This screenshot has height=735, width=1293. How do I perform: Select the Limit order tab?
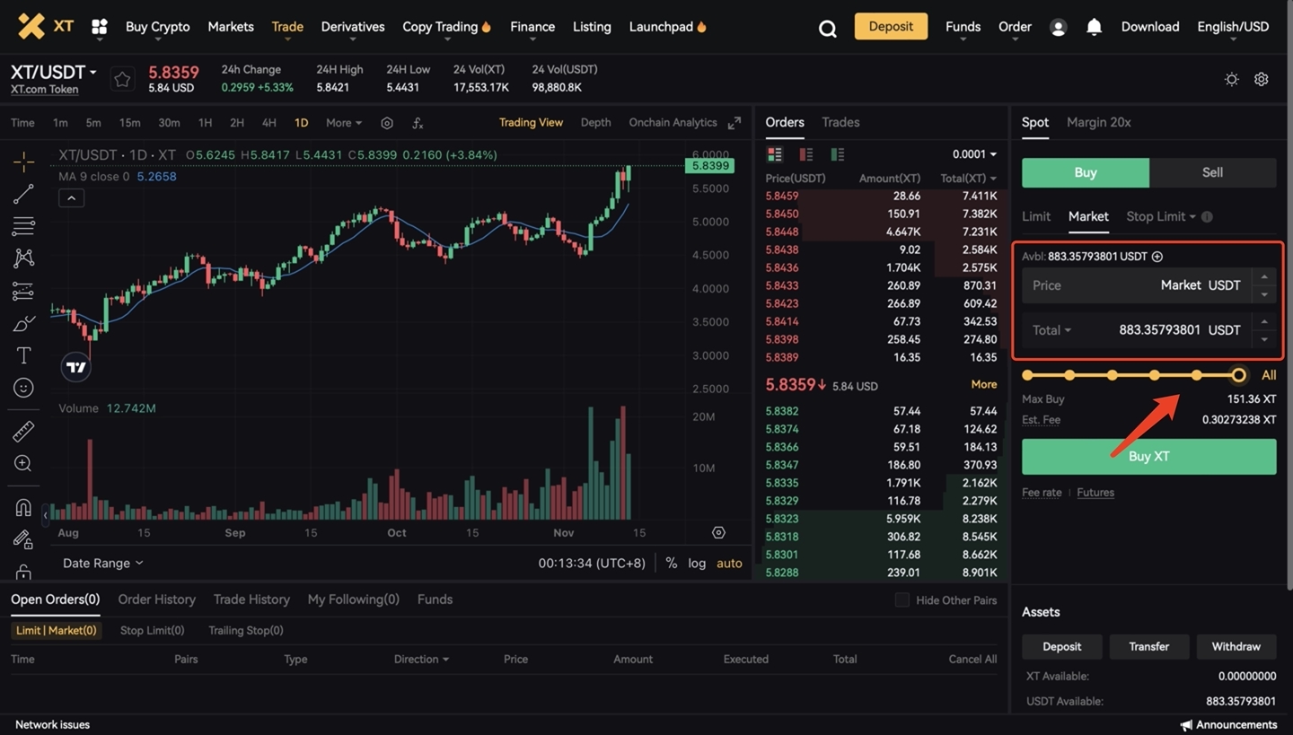click(x=1036, y=216)
